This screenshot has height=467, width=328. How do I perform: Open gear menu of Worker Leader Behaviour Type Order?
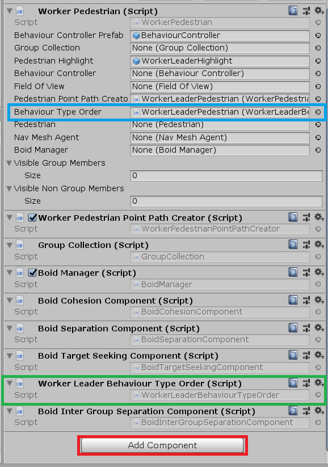[x=319, y=382]
